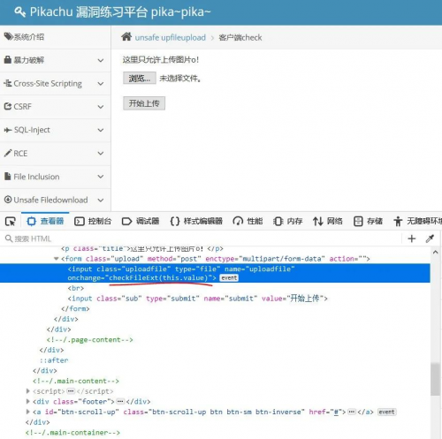
Task: Open the unsafe upfileupload breadcrumb link
Action: pyautogui.click(x=171, y=38)
